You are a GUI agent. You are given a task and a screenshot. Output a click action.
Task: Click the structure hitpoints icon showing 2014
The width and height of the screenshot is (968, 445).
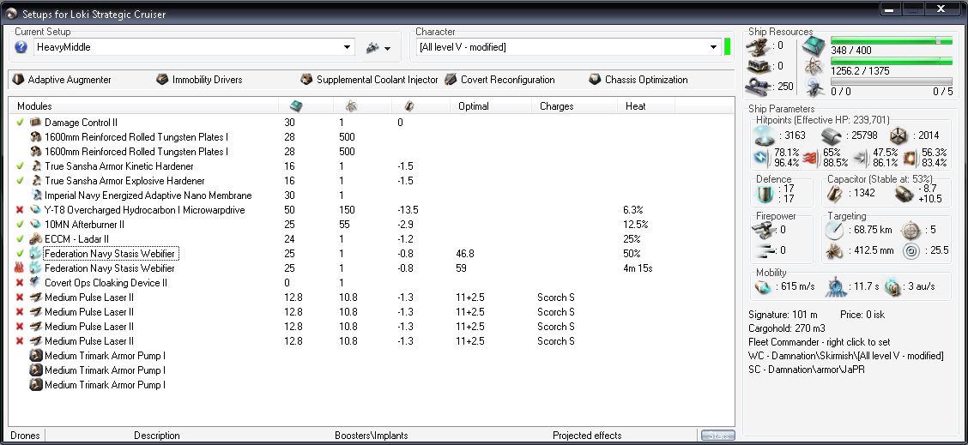coord(898,135)
